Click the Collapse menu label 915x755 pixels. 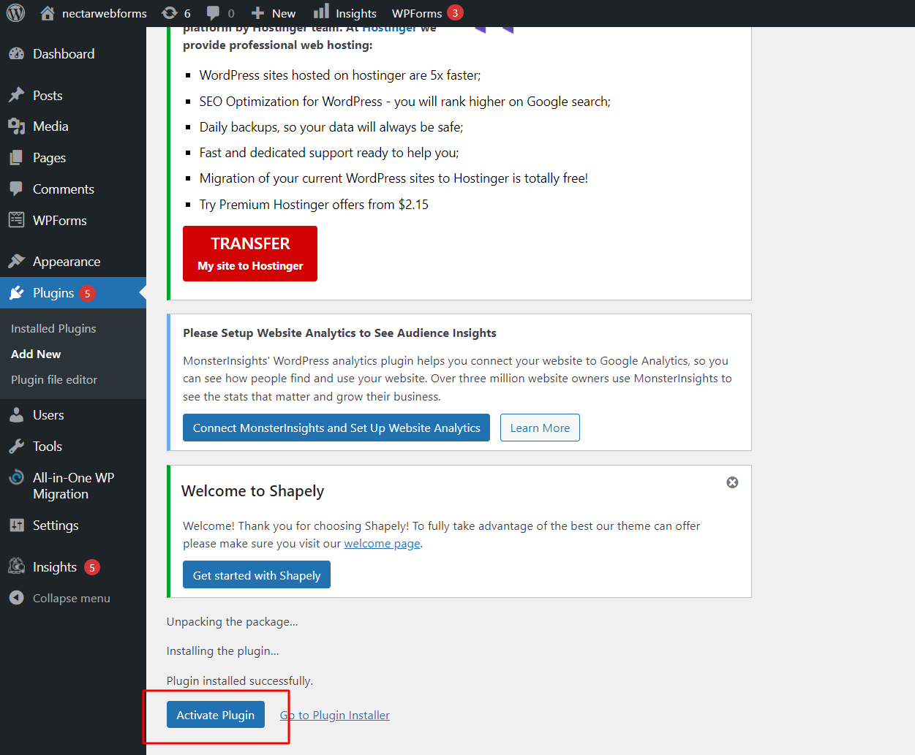point(72,598)
